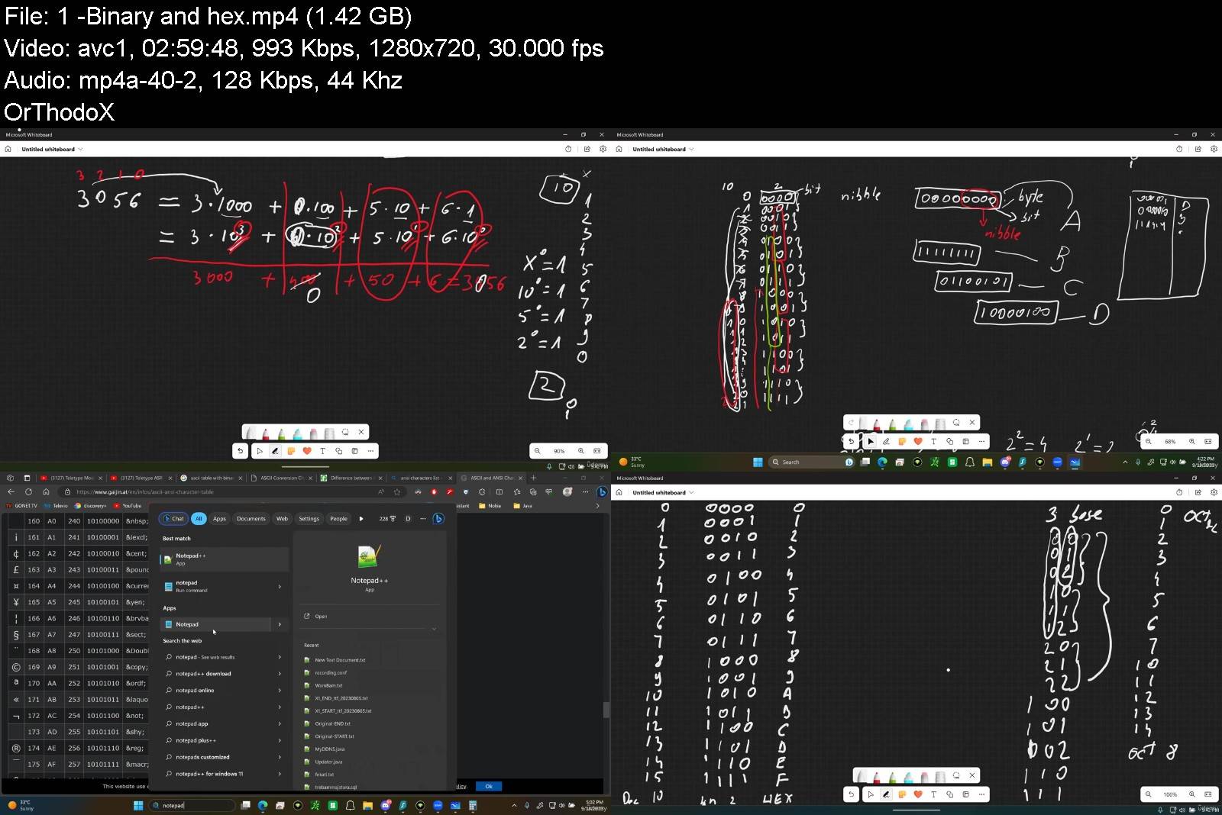Select the People filter in Windows search

338,519
